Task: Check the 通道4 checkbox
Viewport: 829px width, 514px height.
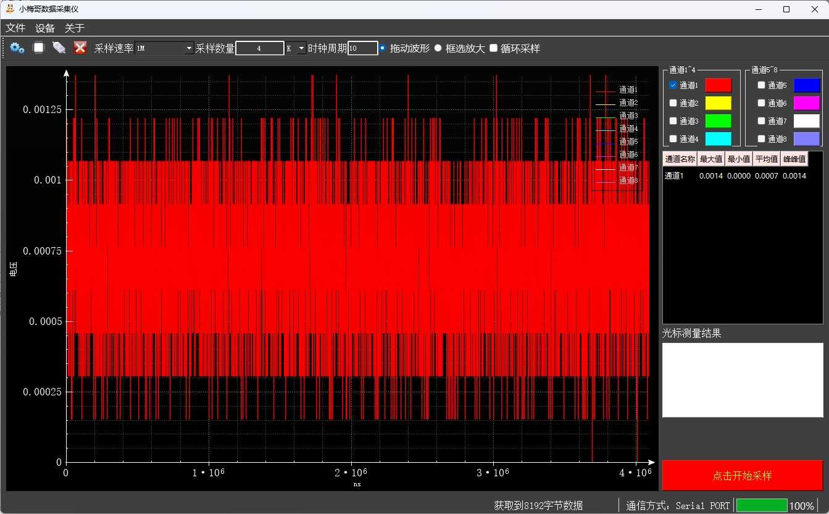Action: [673, 139]
